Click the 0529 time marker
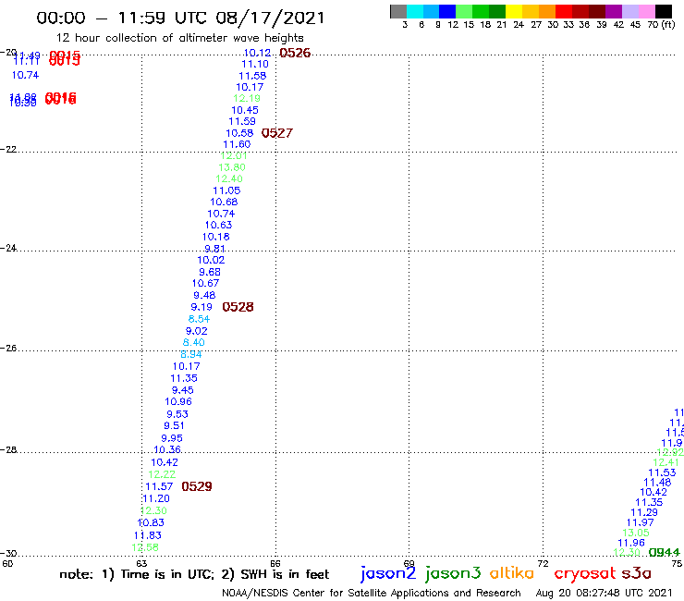Image resolution: width=684 pixels, height=601 pixels. pyautogui.click(x=197, y=486)
